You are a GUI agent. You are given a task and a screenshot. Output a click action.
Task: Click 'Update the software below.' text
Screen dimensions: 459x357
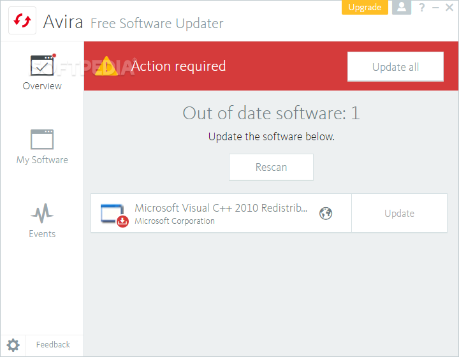[271, 136]
